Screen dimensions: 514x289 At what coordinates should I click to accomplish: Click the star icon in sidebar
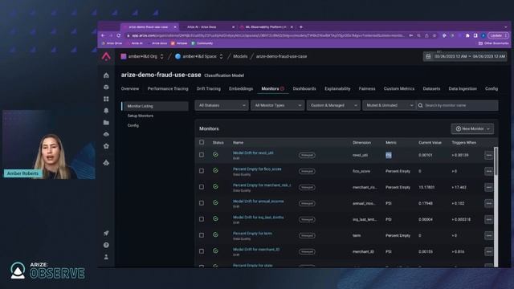[x=106, y=146]
